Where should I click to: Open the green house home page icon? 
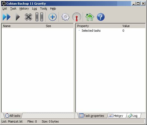point(90,17)
